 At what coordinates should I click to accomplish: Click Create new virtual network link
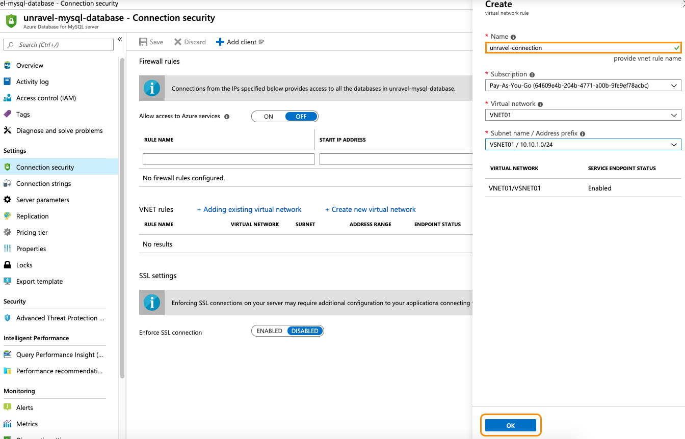click(x=371, y=209)
